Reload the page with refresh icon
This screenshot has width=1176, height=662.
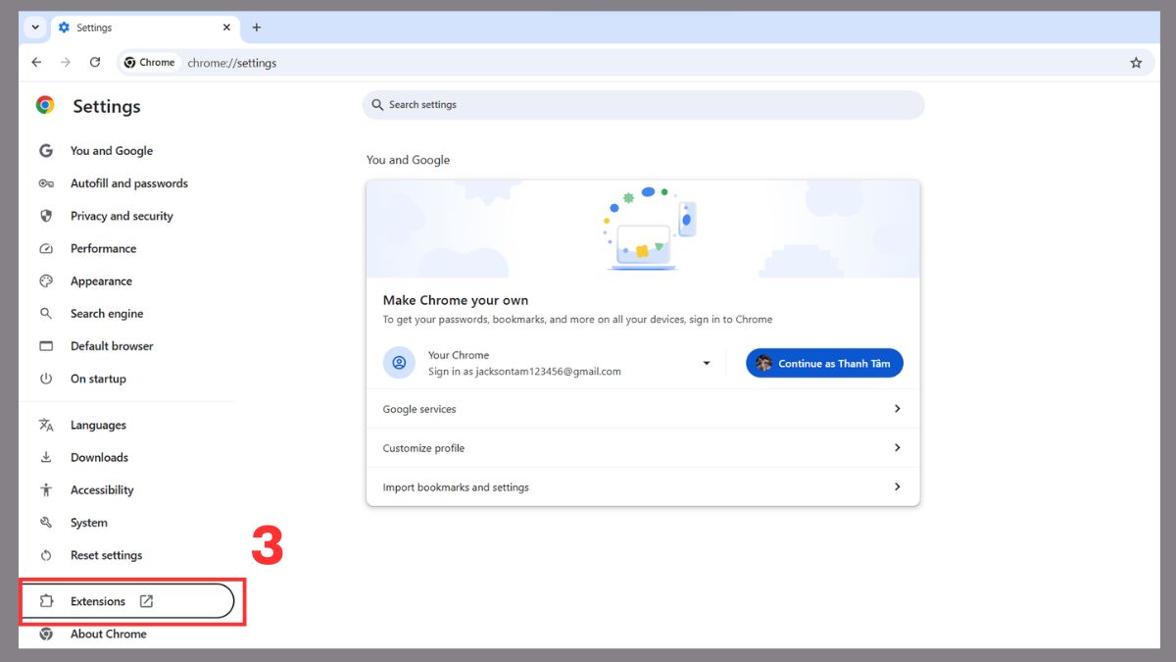pos(95,62)
